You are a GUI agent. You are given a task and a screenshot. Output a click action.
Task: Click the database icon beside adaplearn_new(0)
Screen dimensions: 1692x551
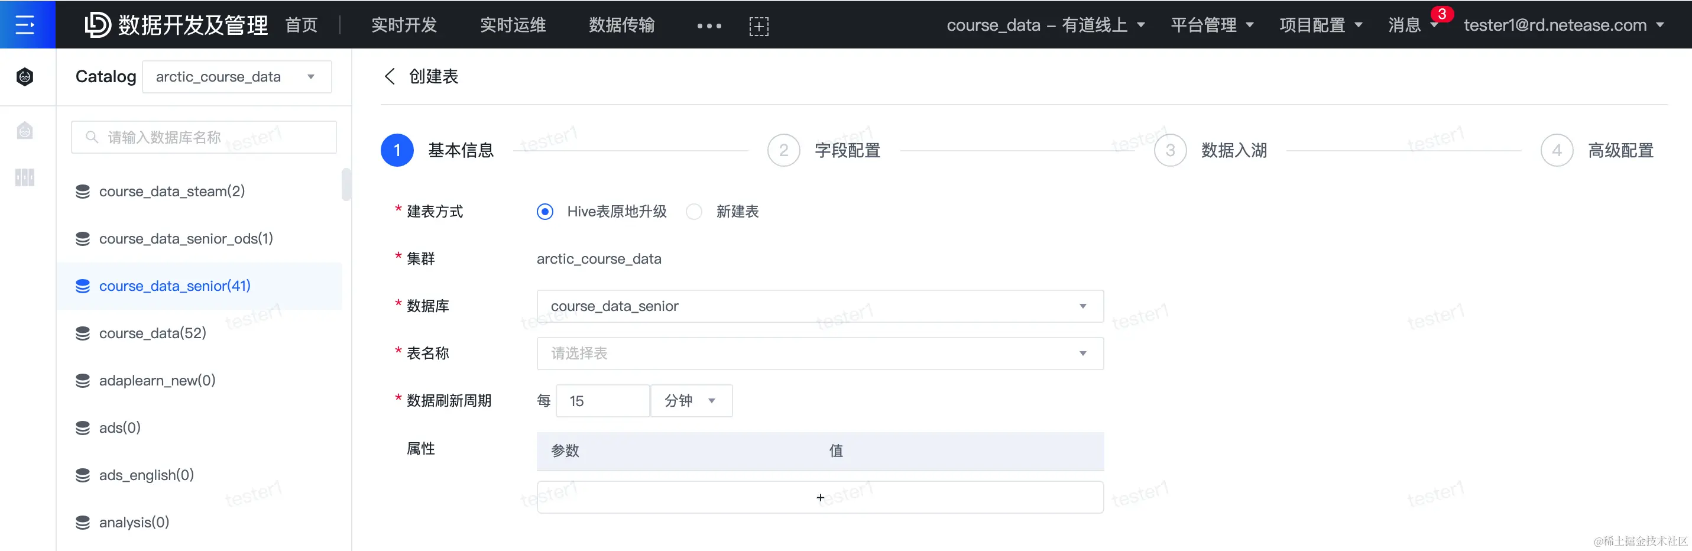pos(83,380)
